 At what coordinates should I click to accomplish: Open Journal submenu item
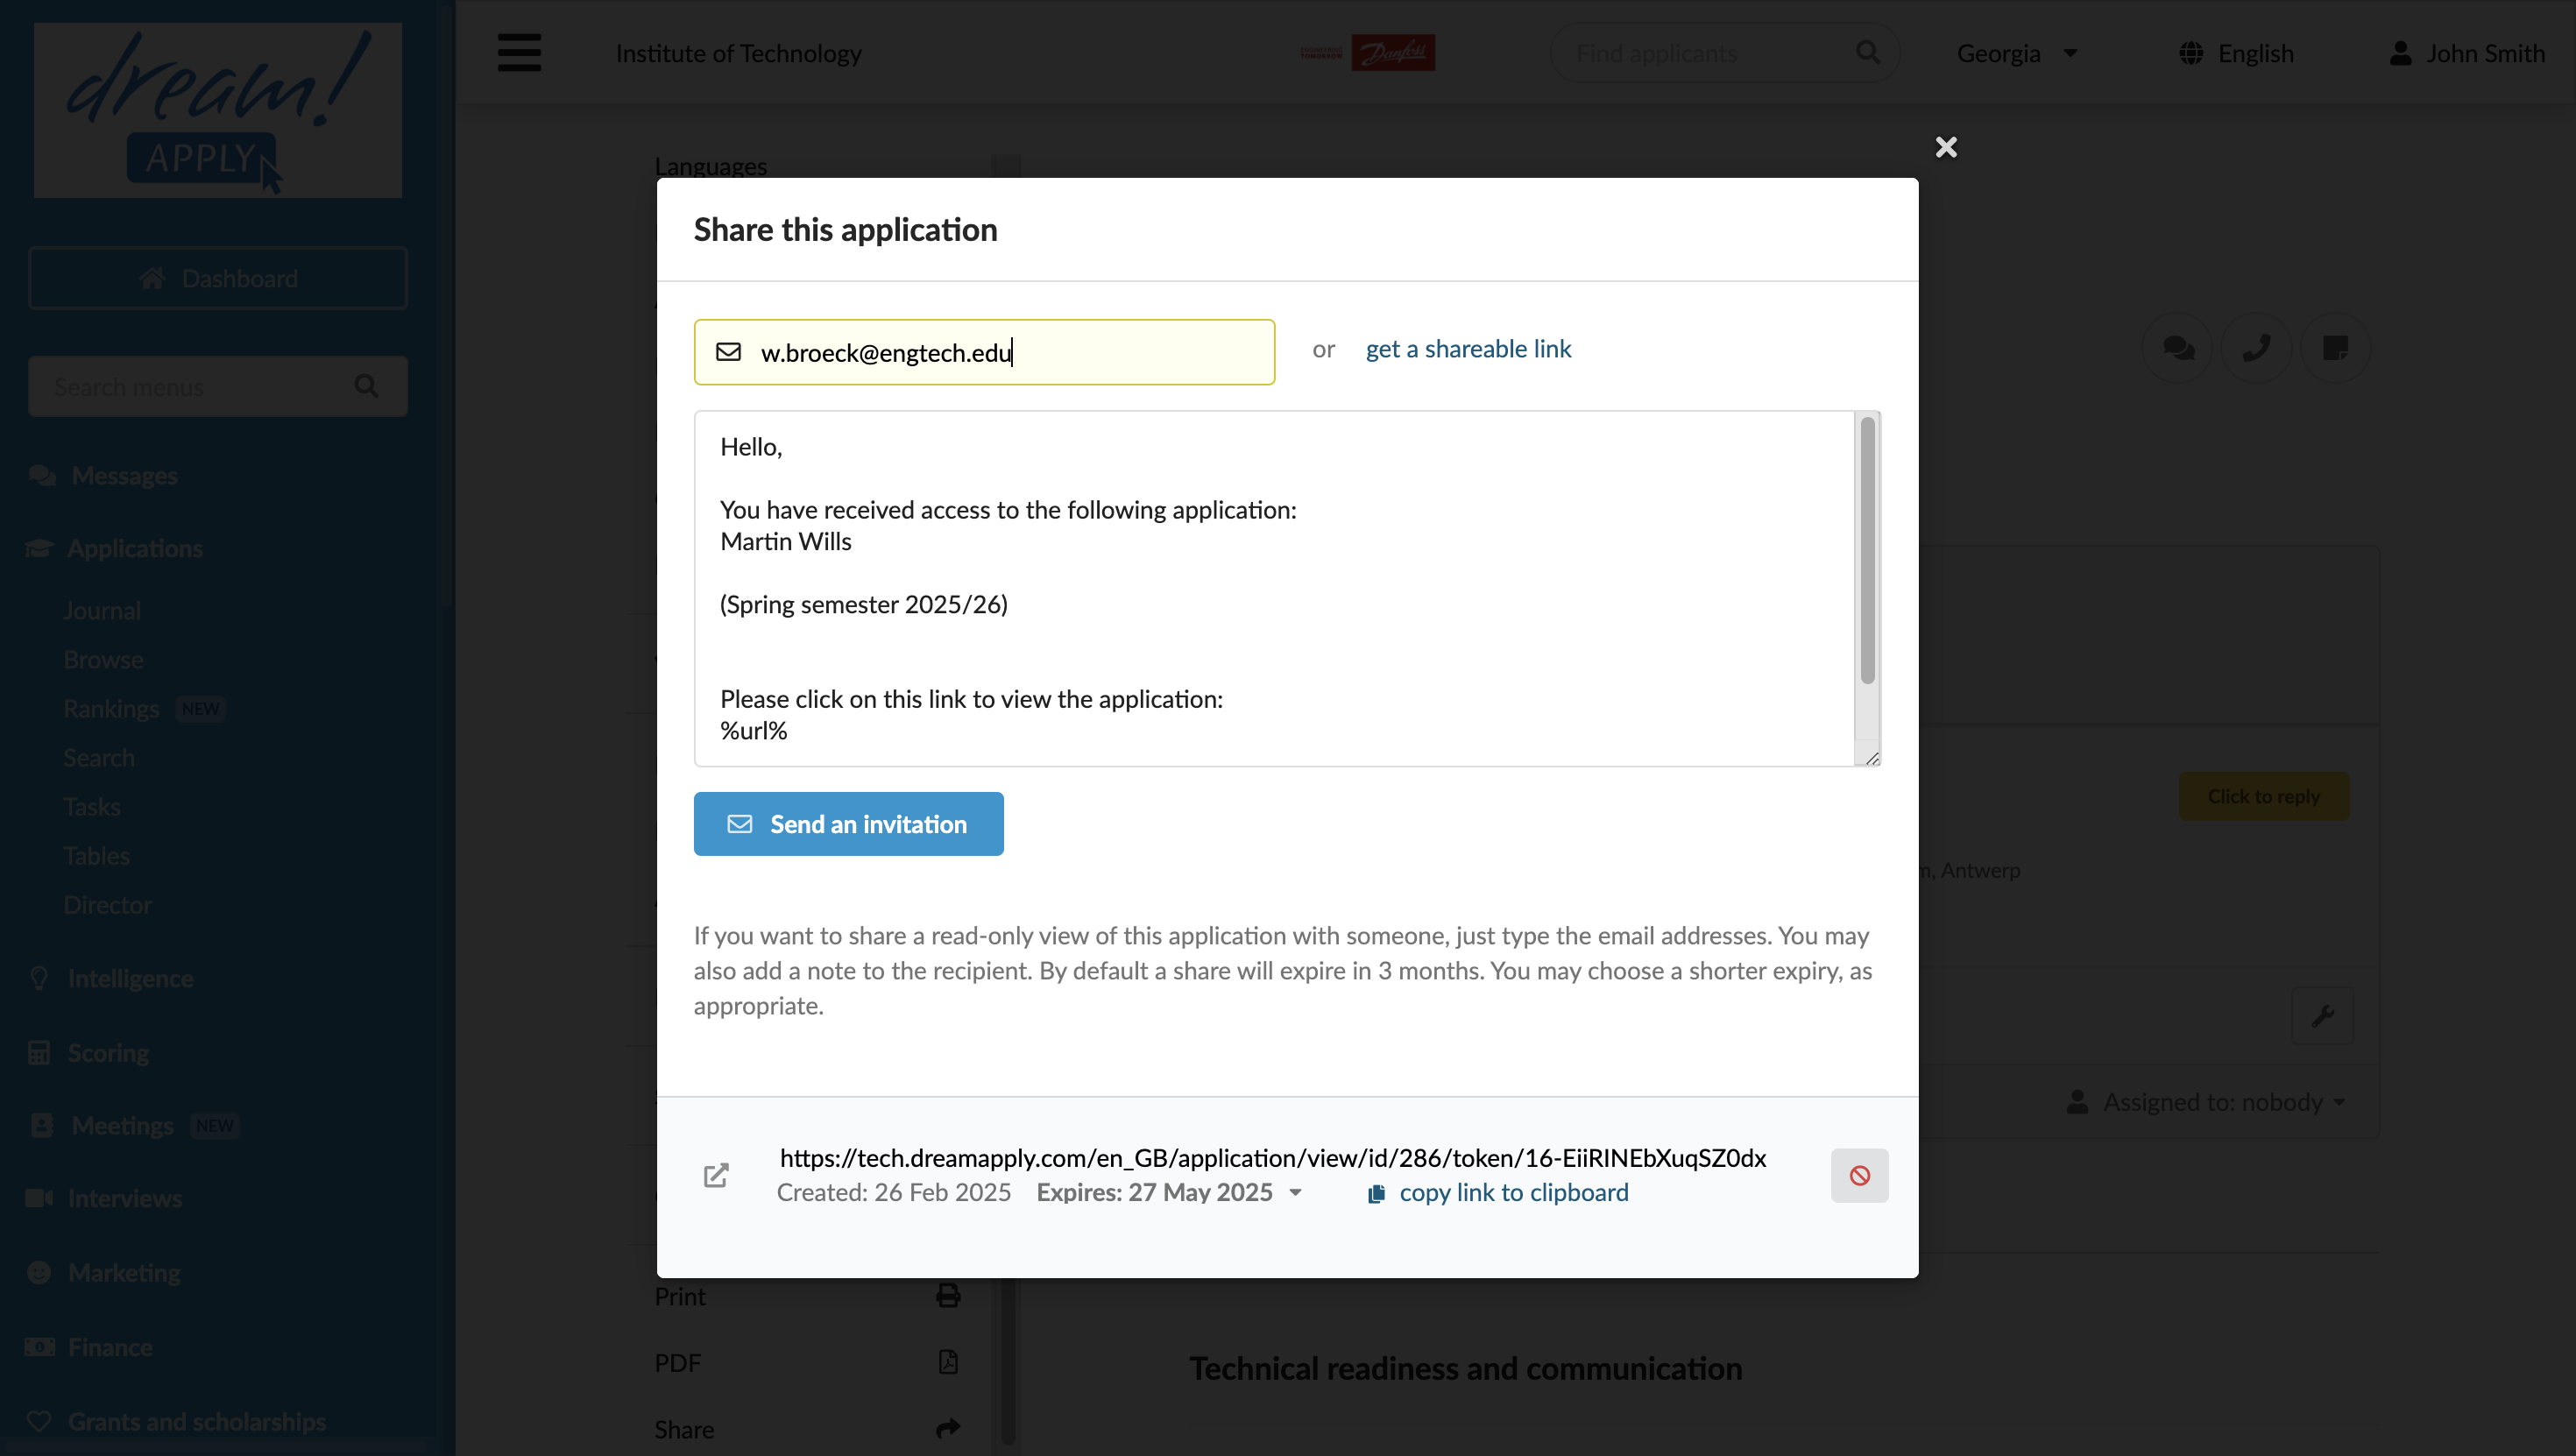tap(102, 610)
